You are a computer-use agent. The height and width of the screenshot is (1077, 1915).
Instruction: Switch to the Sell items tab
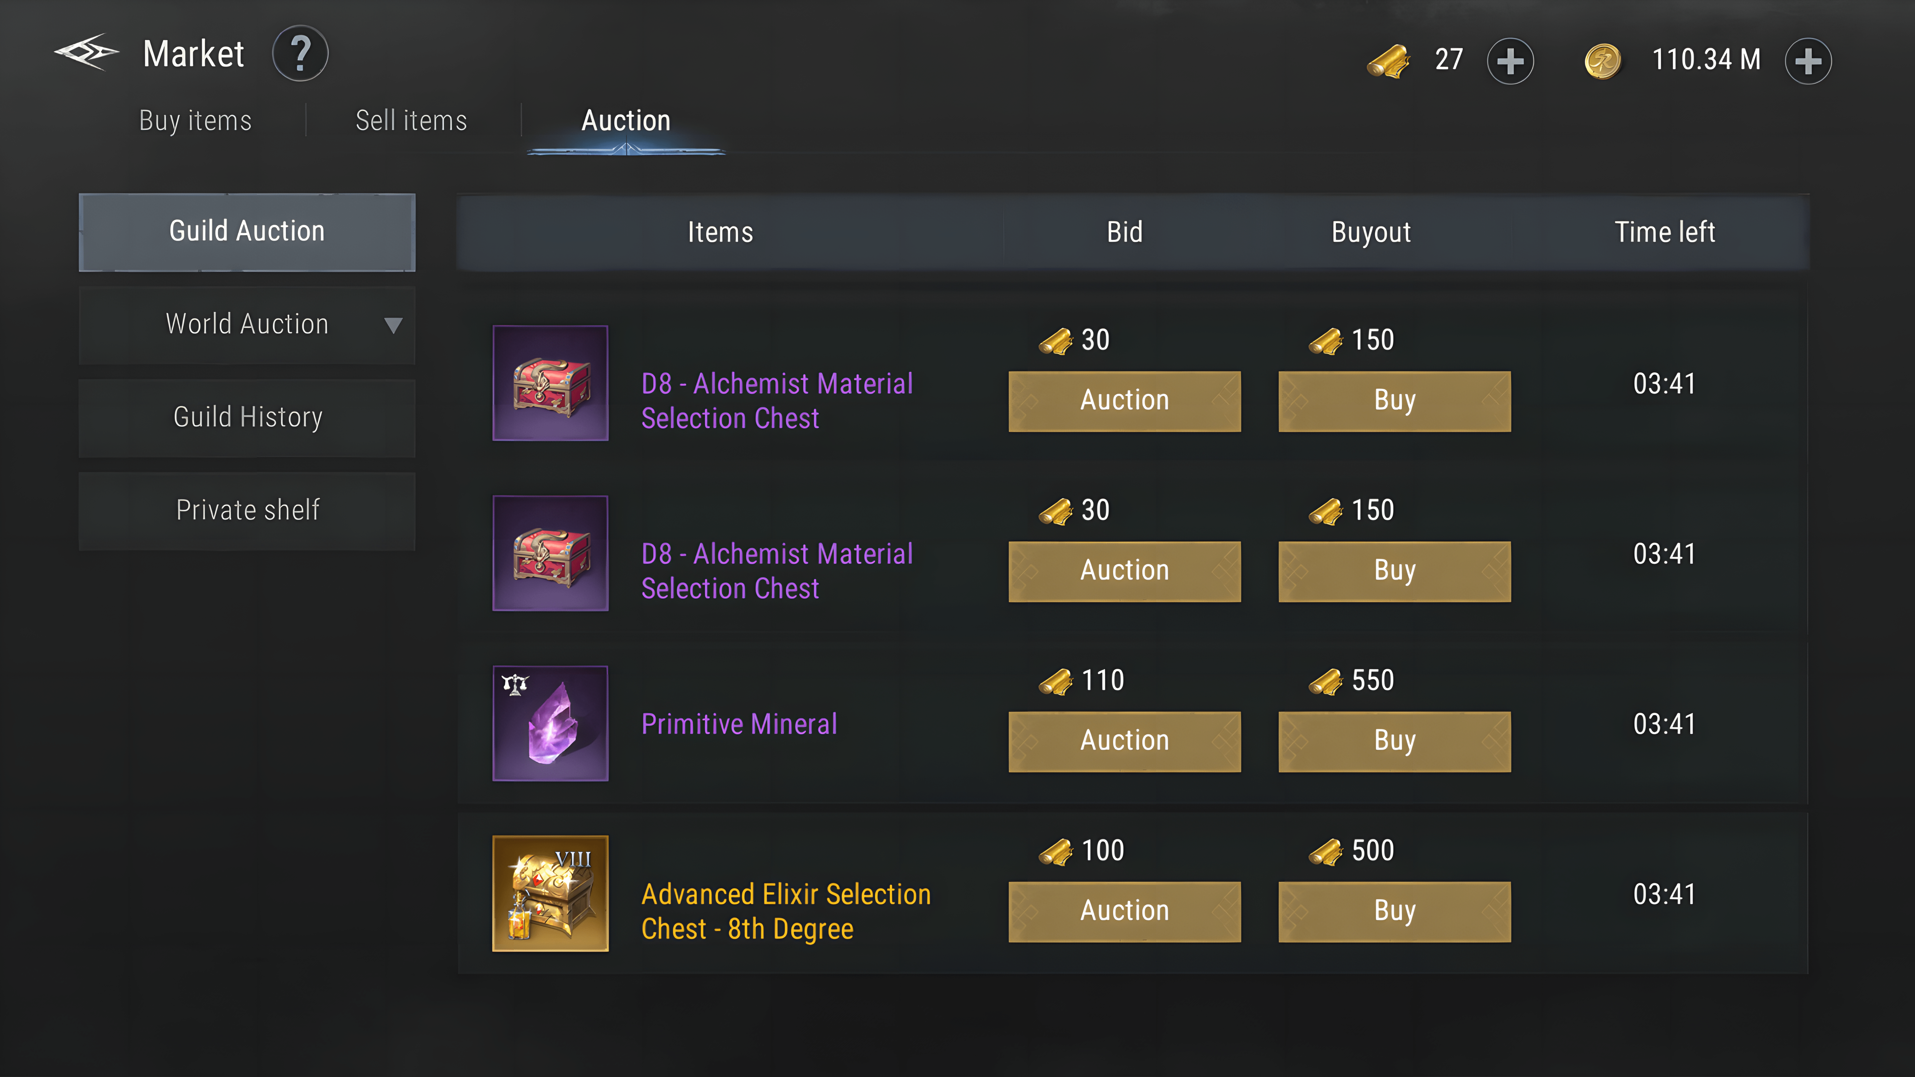(411, 120)
